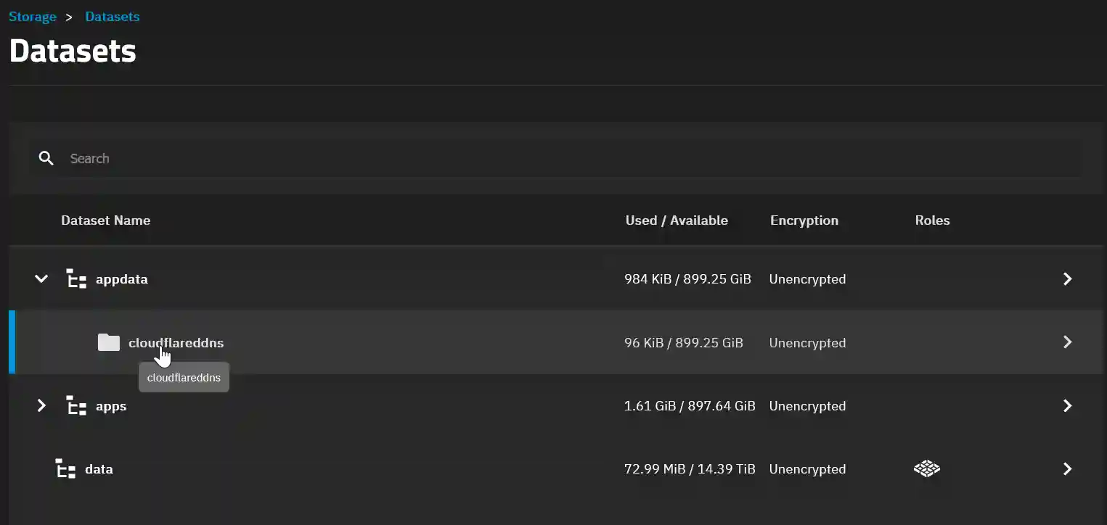Click the dataset tree icon beside apps

coord(75,405)
